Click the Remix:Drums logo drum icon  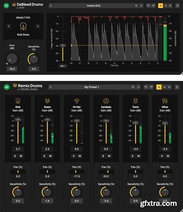[15, 85]
